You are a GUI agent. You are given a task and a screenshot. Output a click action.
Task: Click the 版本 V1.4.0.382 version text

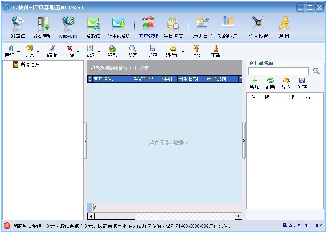(x=302, y=225)
